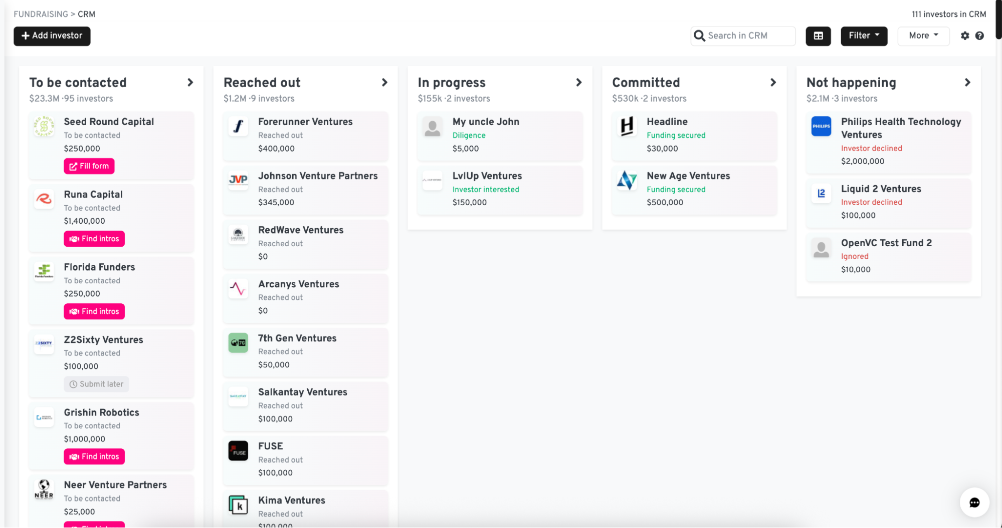Click the Runa Capital logo
The height and width of the screenshot is (528, 1002).
[44, 199]
